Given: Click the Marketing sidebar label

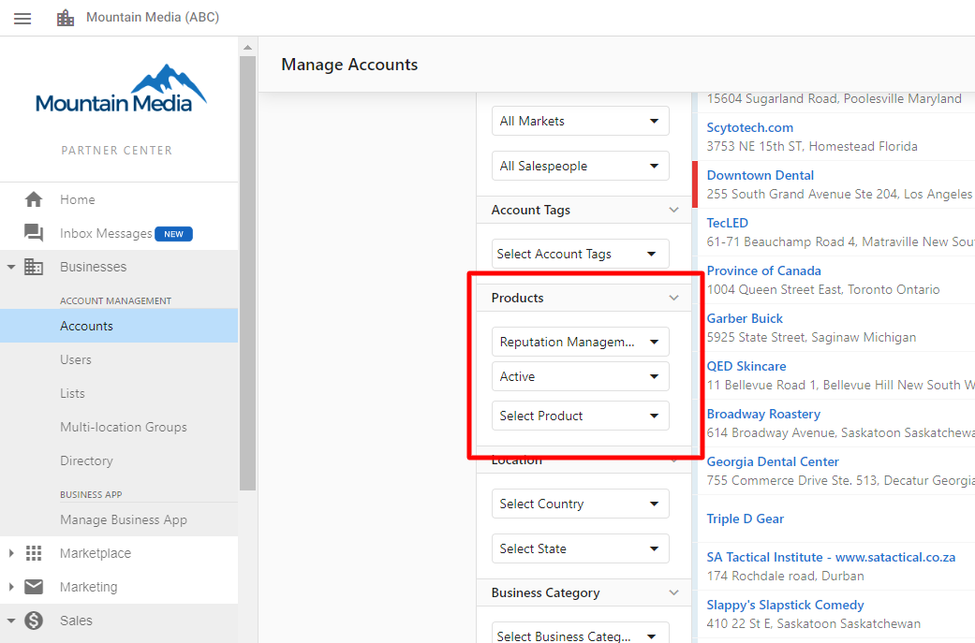Looking at the screenshot, I should [88, 587].
